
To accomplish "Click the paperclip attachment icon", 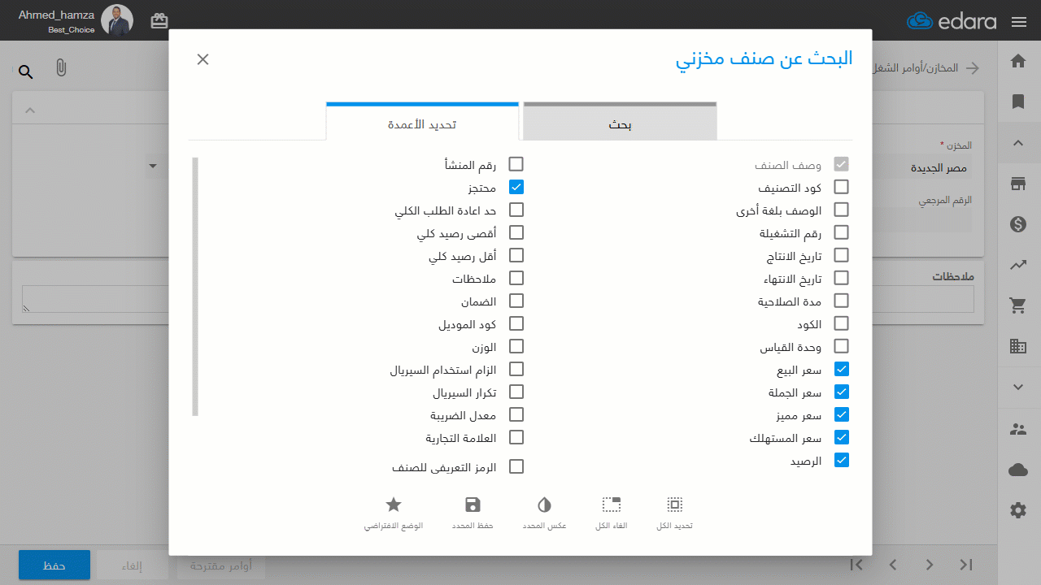I will [61, 68].
